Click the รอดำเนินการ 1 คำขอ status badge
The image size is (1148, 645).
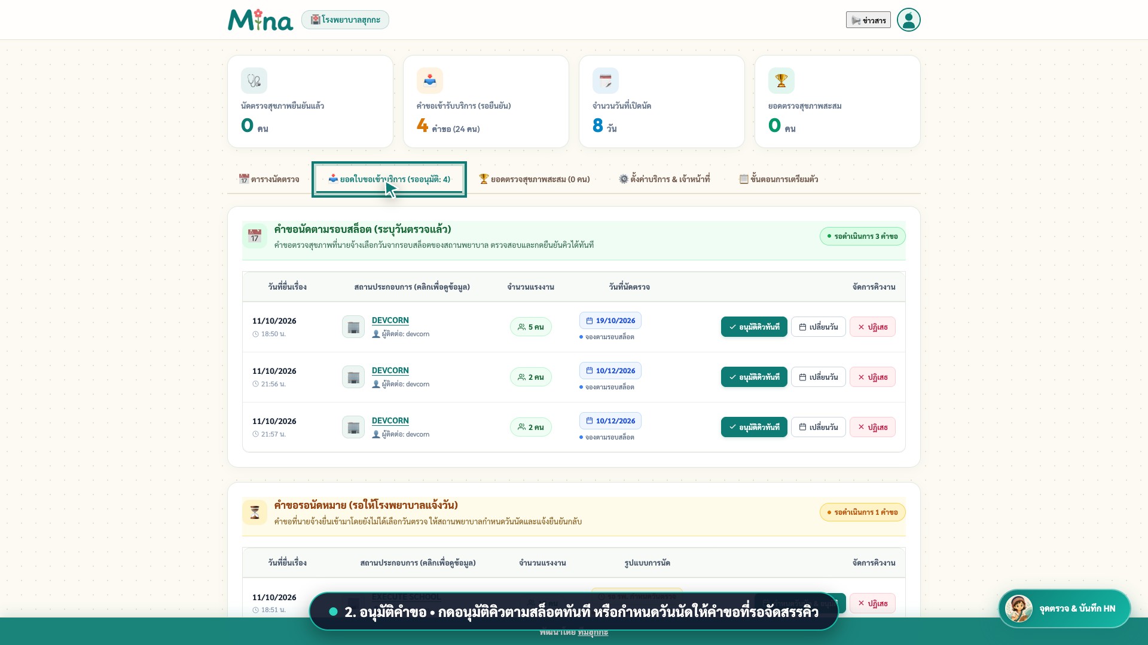[862, 512]
